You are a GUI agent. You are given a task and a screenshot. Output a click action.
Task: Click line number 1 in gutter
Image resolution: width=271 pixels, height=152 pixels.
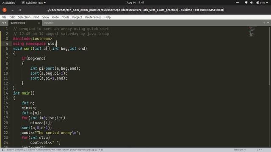pos(7,29)
